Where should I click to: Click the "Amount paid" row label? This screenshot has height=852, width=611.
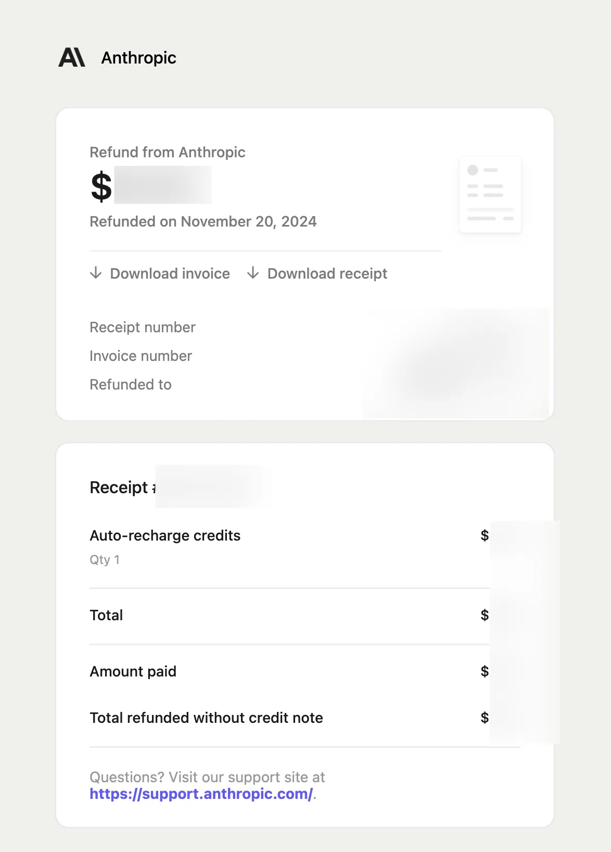click(x=133, y=672)
